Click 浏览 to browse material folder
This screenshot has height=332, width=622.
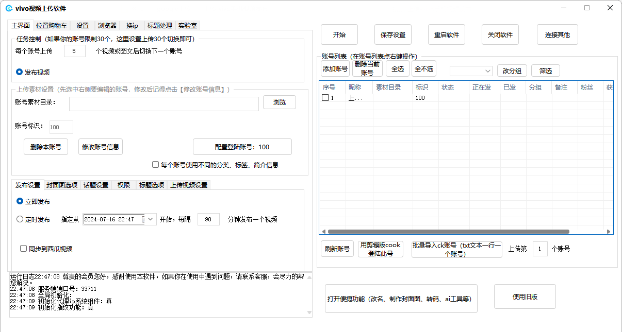click(x=280, y=102)
